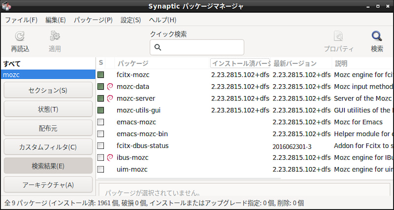Sort by インストール済バージョン column header
Screen dimensions: 394x210
click(x=240, y=63)
